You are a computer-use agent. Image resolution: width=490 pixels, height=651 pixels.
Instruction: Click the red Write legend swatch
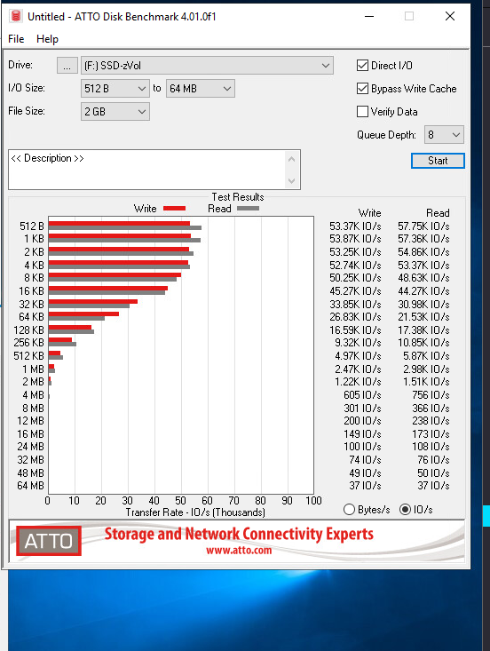pyautogui.click(x=174, y=209)
